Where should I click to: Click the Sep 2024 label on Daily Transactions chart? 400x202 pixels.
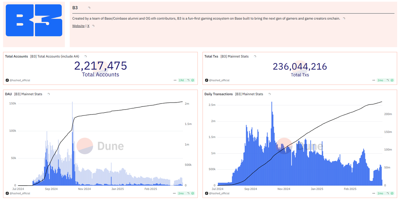(x=251, y=189)
